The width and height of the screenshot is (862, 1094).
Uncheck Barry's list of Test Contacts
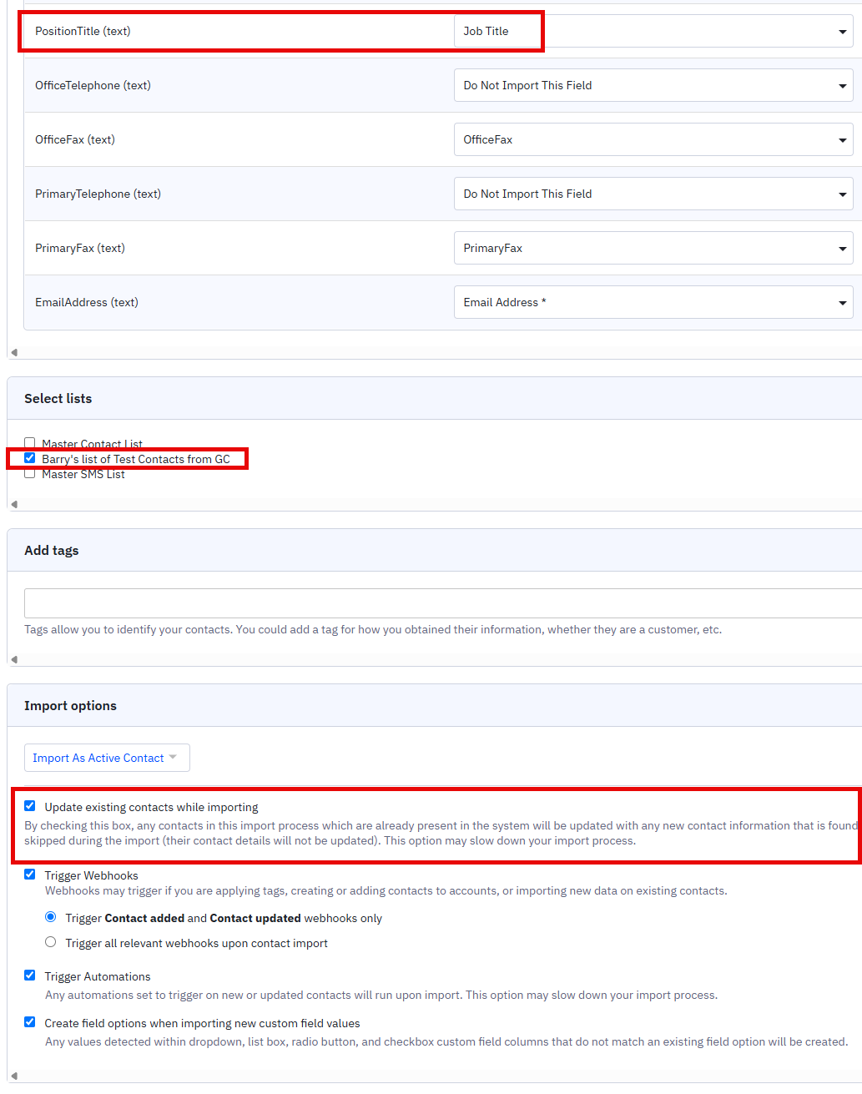pyautogui.click(x=30, y=458)
